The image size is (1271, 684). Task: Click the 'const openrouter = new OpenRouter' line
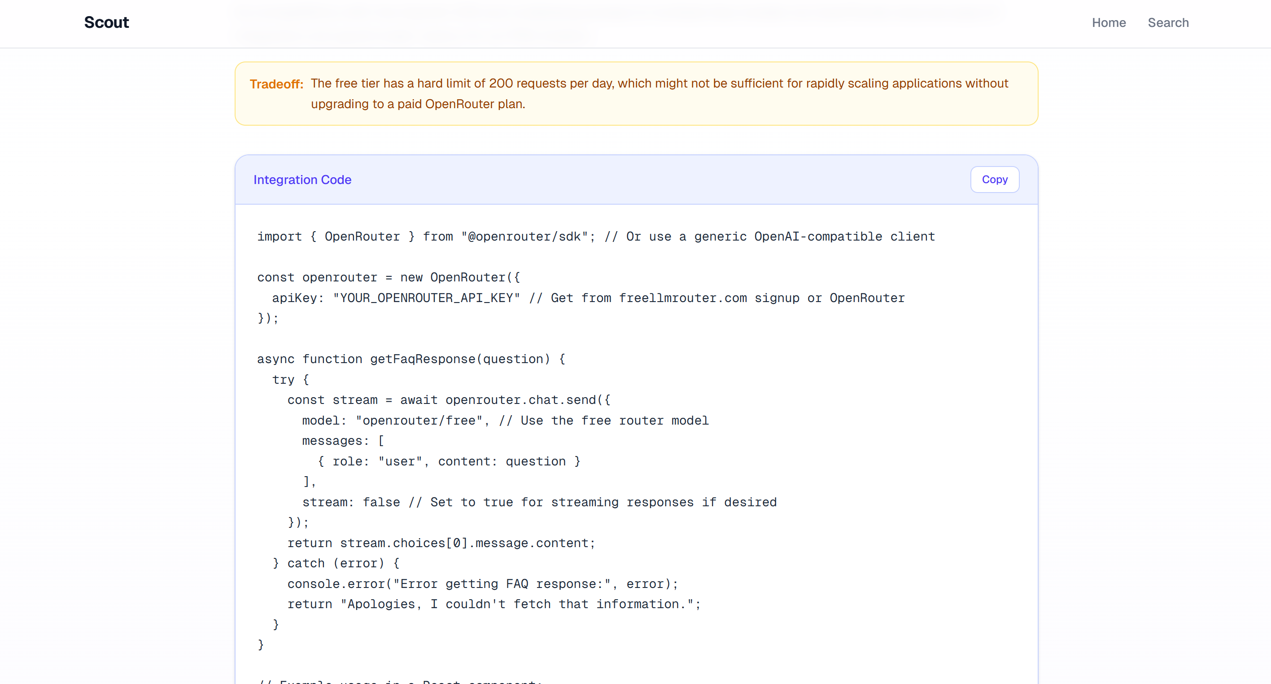[x=389, y=277]
